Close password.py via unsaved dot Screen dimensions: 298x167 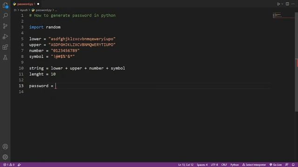(38, 4)
